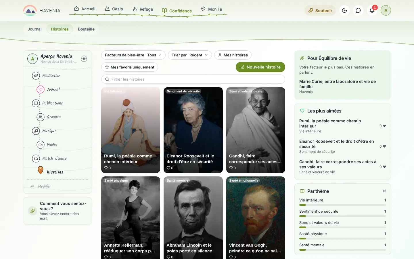This screenshot has width=414, height=259.
Task: Open the Refuge nav item
Action: tap(143, 9)
